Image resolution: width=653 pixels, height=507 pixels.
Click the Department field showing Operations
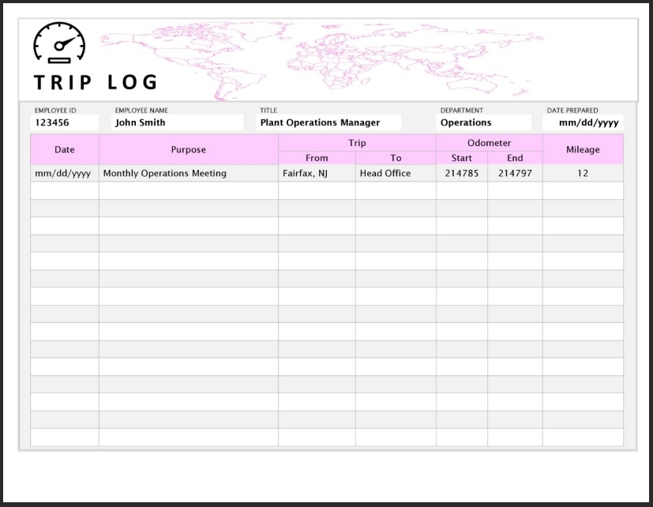(x=483, y=122)
